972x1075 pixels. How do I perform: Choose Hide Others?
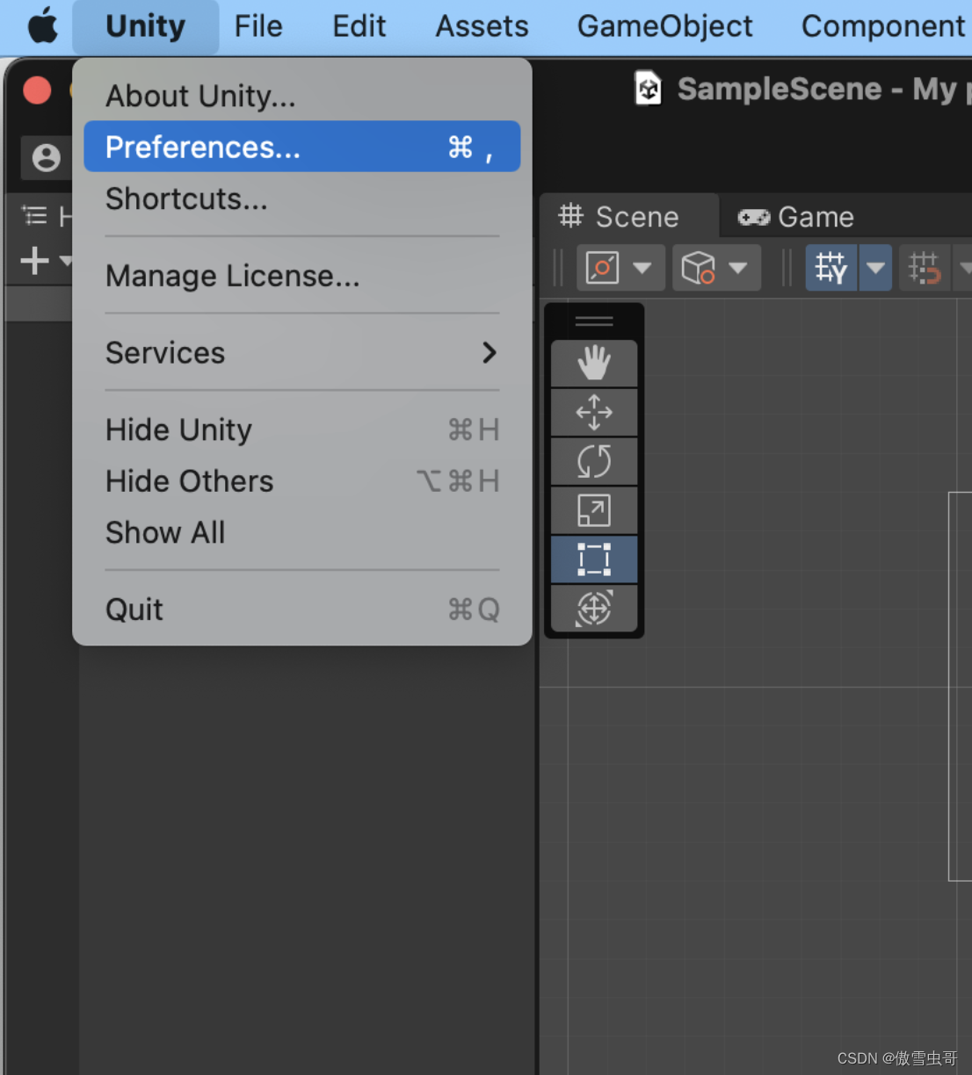[x=301, y=480]
